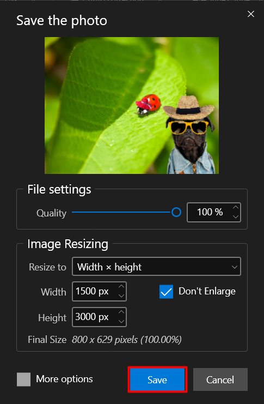Viewport: 264px width, 404px height.
Task: Click the Save button
Action: 157,379
